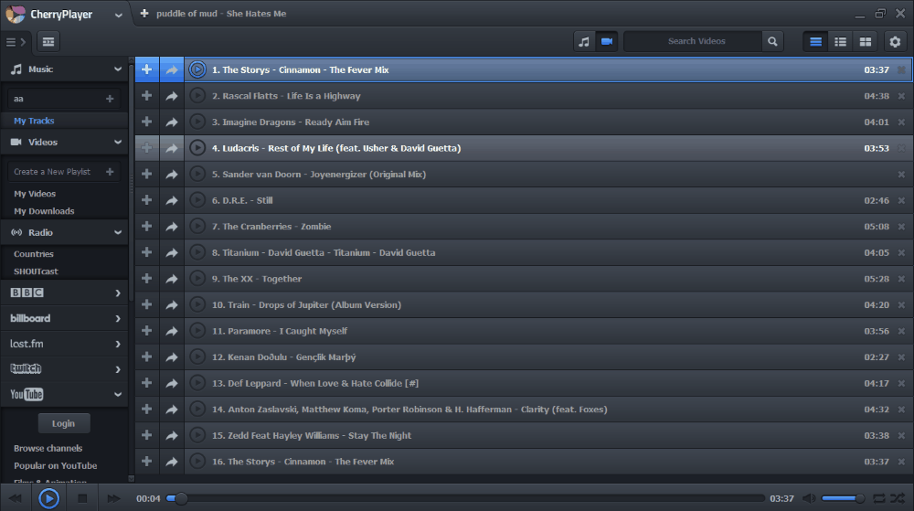Switch search mode to music
Image resolution: width=914 pixels, height=511 pixels.
coord(583,41)
